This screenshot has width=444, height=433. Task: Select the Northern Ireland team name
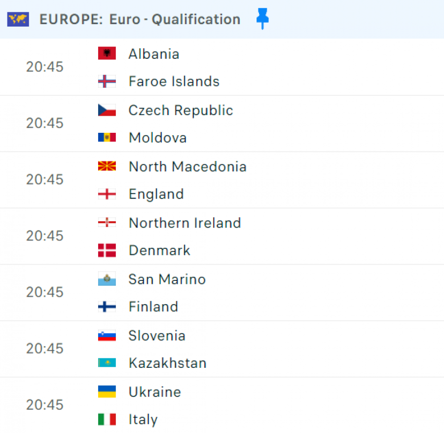click(x=185, y=223)
